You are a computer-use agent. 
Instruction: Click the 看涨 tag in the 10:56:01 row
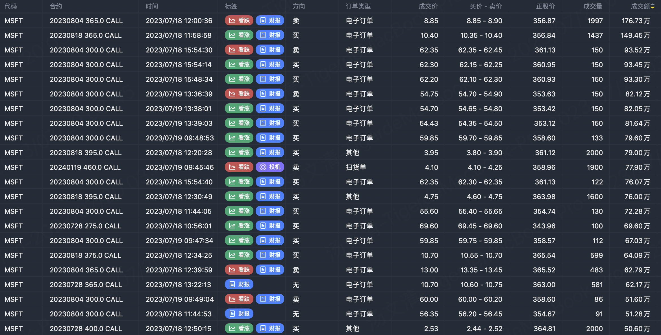tap(239, 226)
